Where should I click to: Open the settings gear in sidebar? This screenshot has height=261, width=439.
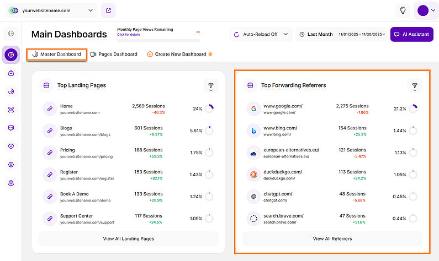11,165
